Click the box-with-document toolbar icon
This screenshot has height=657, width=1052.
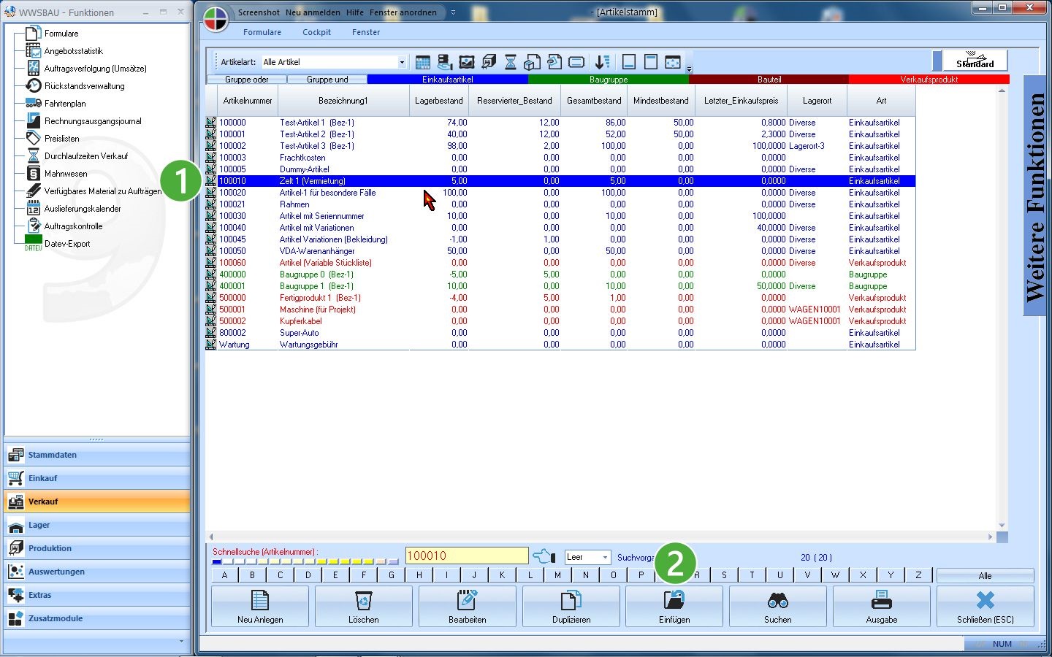point(533,62)
